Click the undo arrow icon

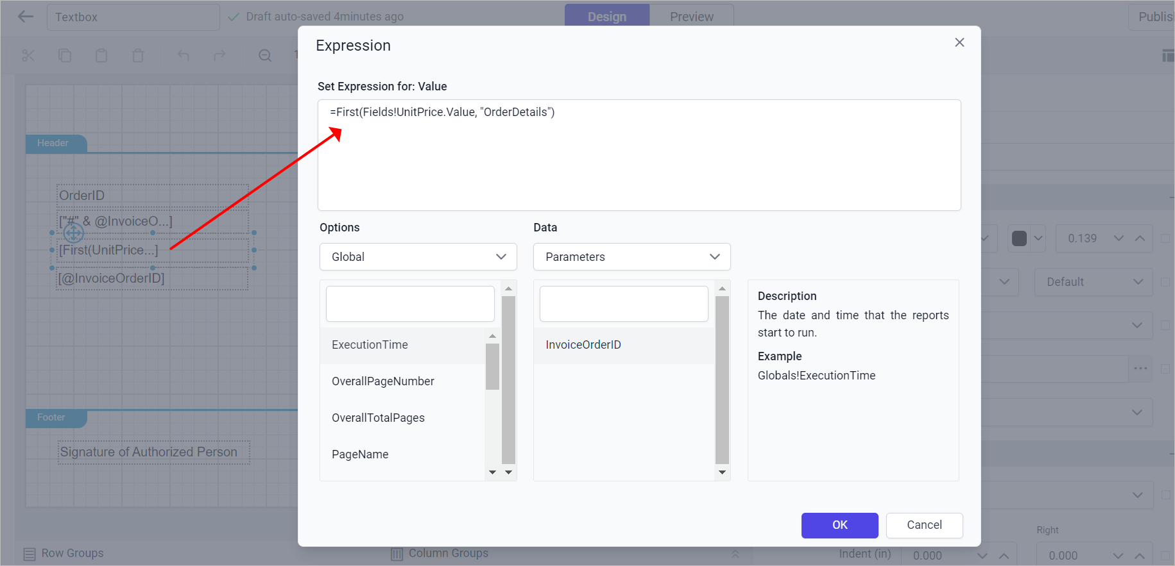pos(184,56)
